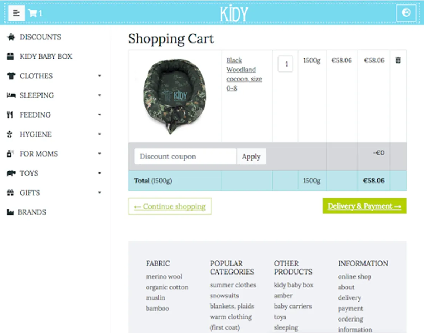The height and width of the screenshot is (333, 424).
Task: Click the Clothes t-shirt icon
Action: 11,76
